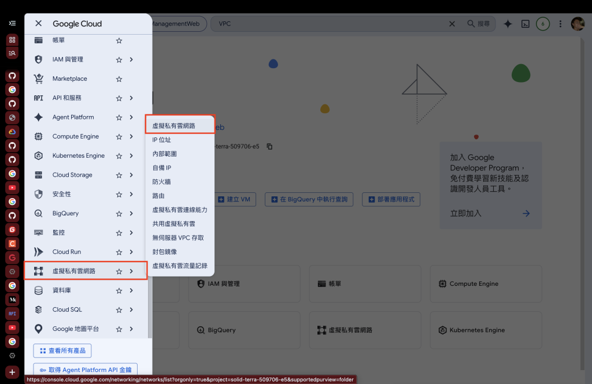The height and width of the screenshot is (384, 592).
Task: Click the Agent Platform sparkle icon
Action: pos(39,117)
